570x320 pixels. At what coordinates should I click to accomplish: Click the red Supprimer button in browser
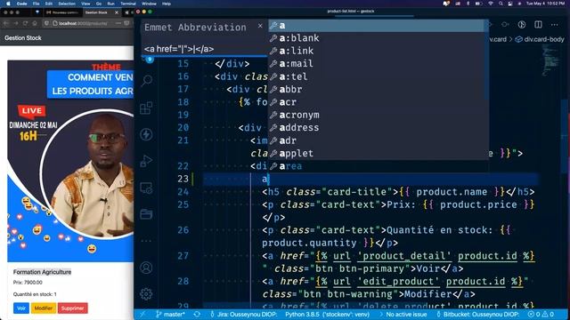(72, 308)
